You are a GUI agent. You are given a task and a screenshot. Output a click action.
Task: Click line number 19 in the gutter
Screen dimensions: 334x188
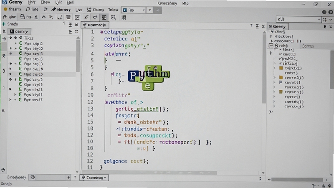pyautogui.click(x=91, y=95)
